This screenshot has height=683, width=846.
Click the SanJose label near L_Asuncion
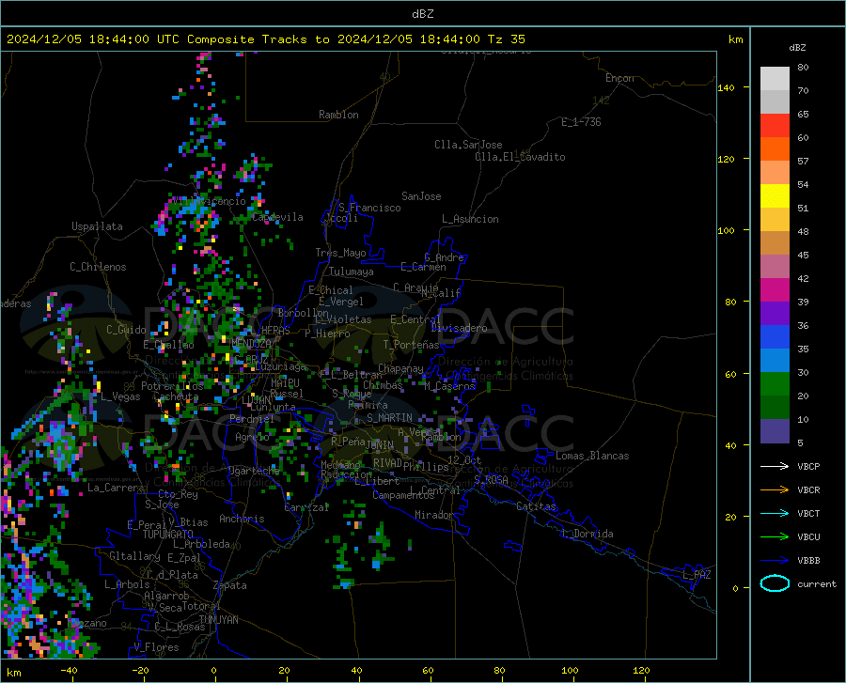click(x=421, y=196)
